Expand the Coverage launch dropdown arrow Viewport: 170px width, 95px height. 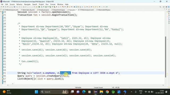point(52,7)
